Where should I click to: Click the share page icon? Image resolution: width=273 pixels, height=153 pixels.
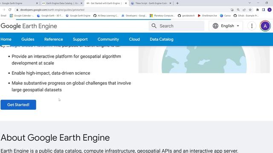(244, 10)
